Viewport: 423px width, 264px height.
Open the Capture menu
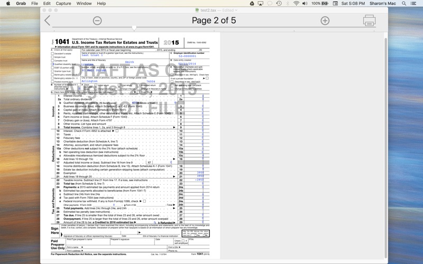click(63, 3)
